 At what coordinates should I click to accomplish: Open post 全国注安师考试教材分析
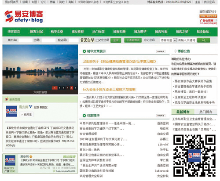95,160
